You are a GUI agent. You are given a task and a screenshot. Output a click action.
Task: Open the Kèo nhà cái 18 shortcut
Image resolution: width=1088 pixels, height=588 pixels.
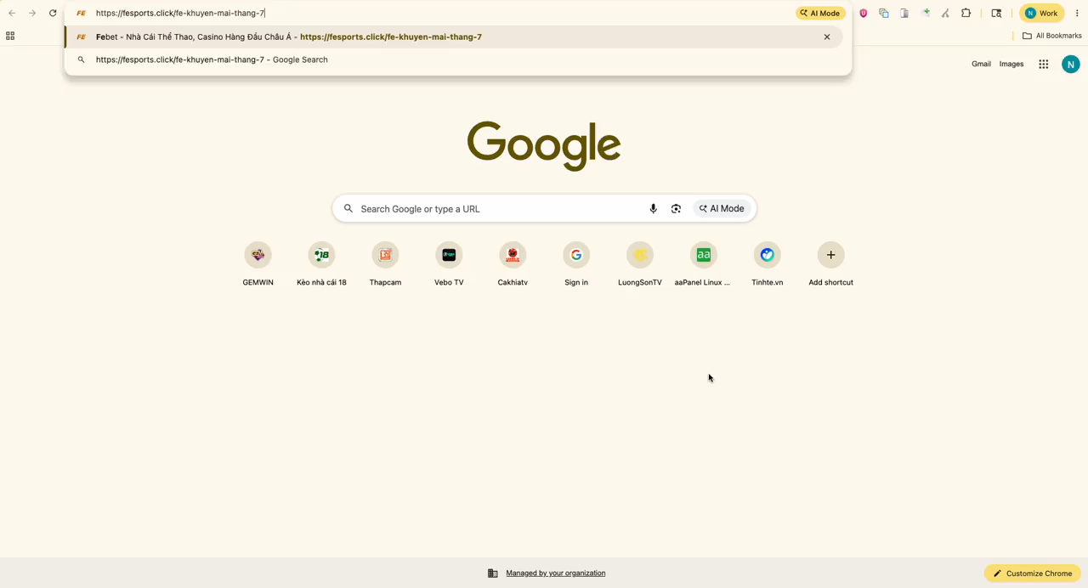click(321, 264)
